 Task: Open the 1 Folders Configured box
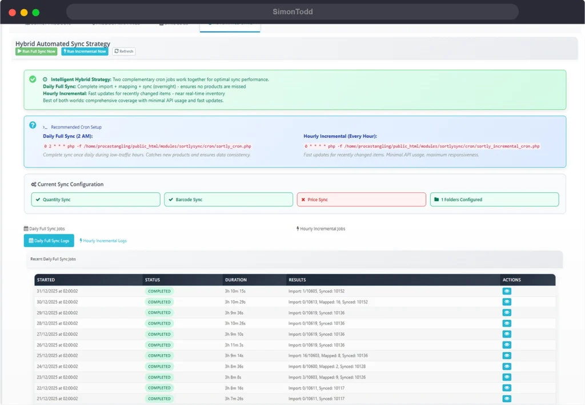click(494, 200)
